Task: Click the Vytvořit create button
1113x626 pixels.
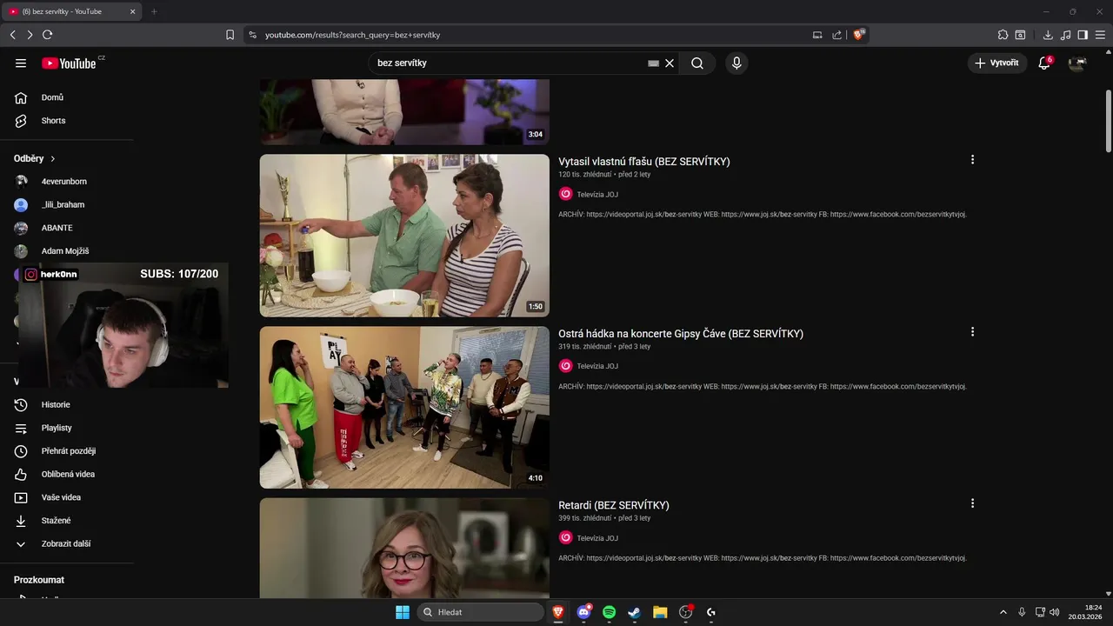Action: point(996,63)
